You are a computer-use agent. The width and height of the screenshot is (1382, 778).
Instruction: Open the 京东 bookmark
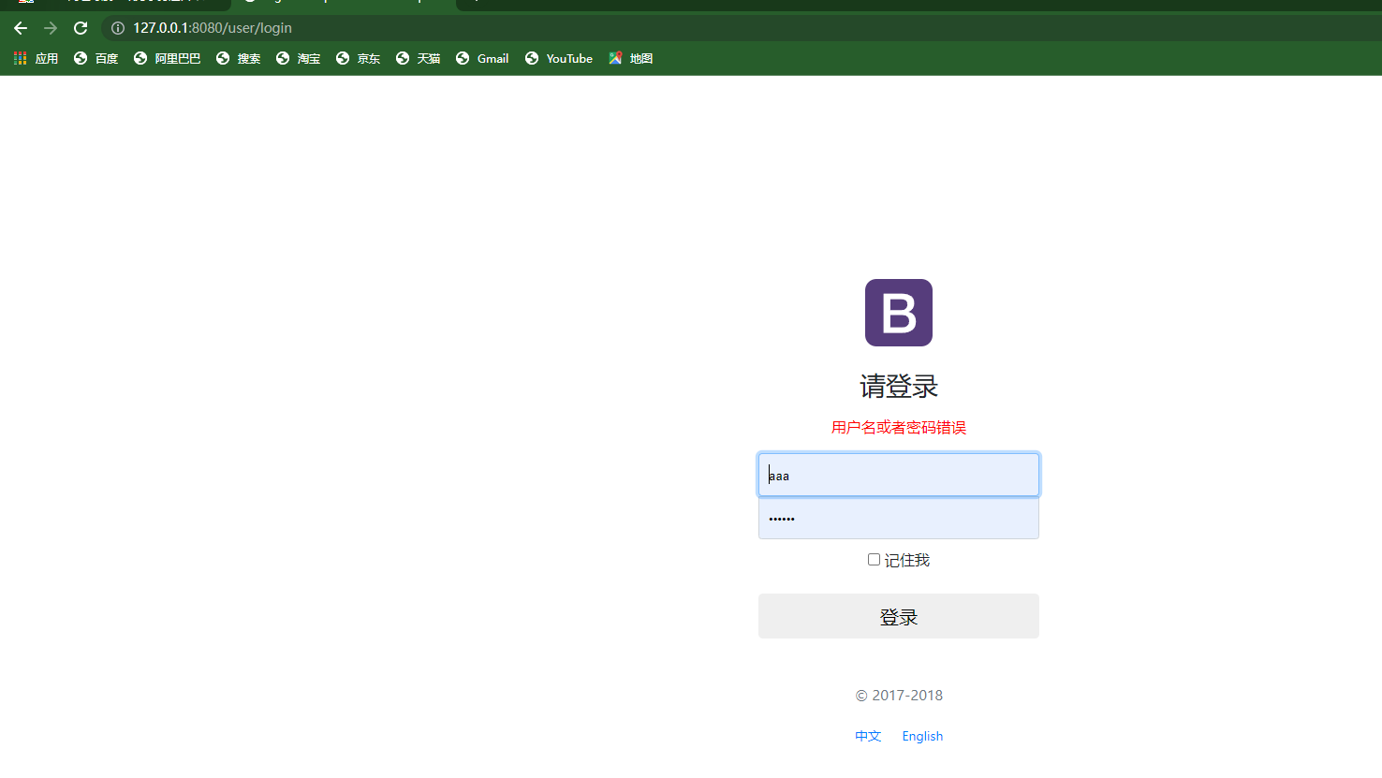click(x=367, y=58)
